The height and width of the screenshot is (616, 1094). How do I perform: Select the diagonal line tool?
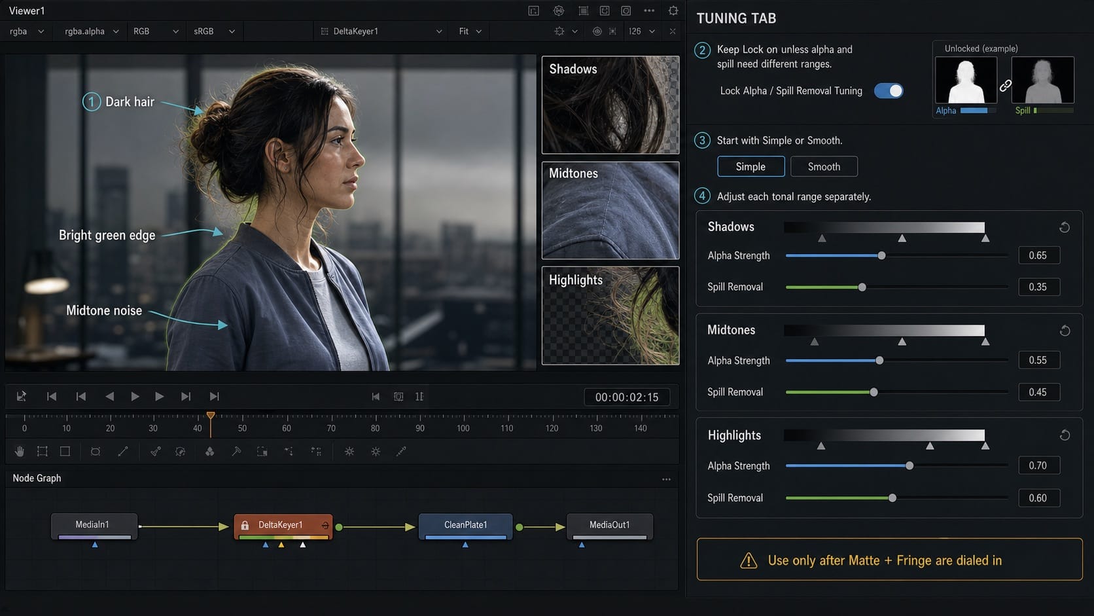123,452
